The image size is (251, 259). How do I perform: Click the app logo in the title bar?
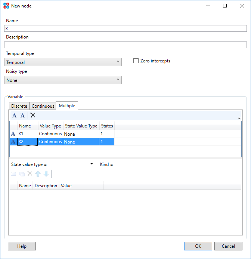click(x=6, y=6)
